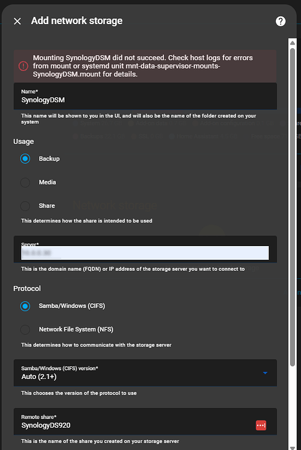The image size is (301, 450).
Task: Choose Samba/Windows (CIFS) protocol
Action: click(x=25, y=306)
